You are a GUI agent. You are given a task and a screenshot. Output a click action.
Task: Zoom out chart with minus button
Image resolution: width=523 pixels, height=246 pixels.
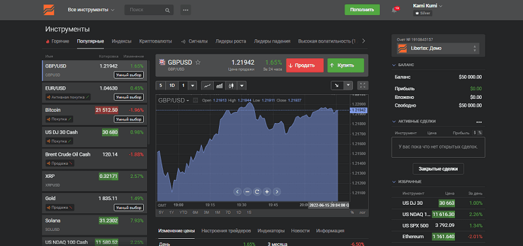[247, 192]
